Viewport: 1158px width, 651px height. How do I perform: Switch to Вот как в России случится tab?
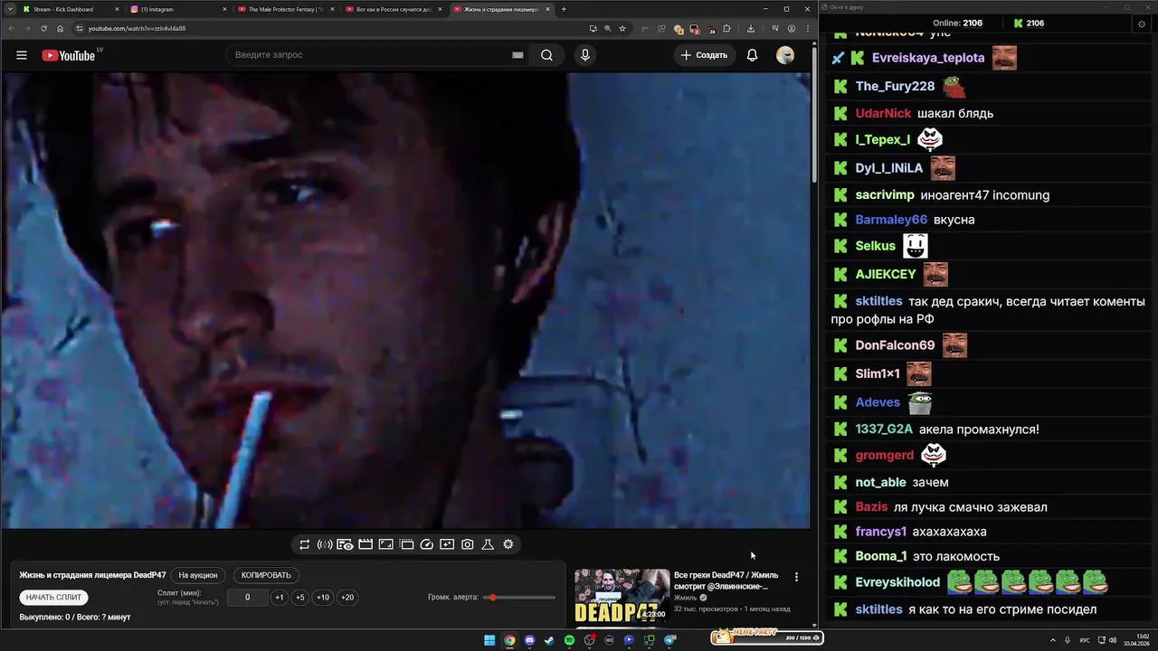tap(394, 9)
